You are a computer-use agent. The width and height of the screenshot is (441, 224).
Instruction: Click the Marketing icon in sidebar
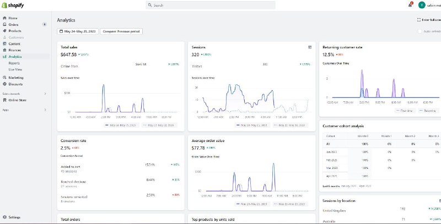click(4, 78)
